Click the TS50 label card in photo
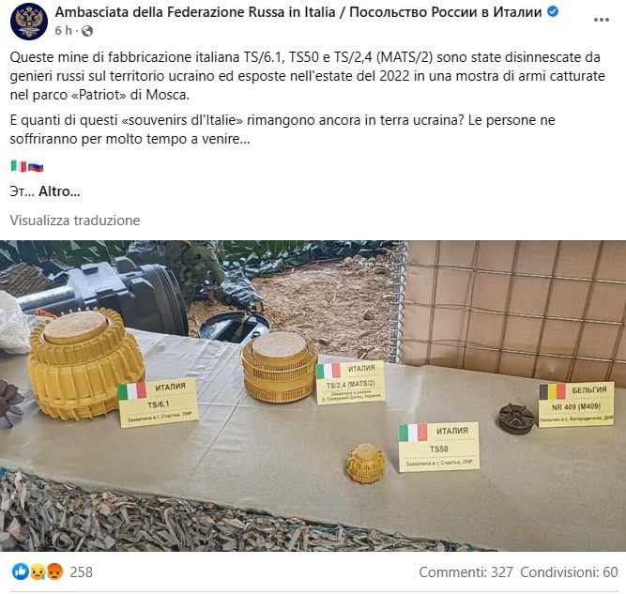 click(438, 447)
